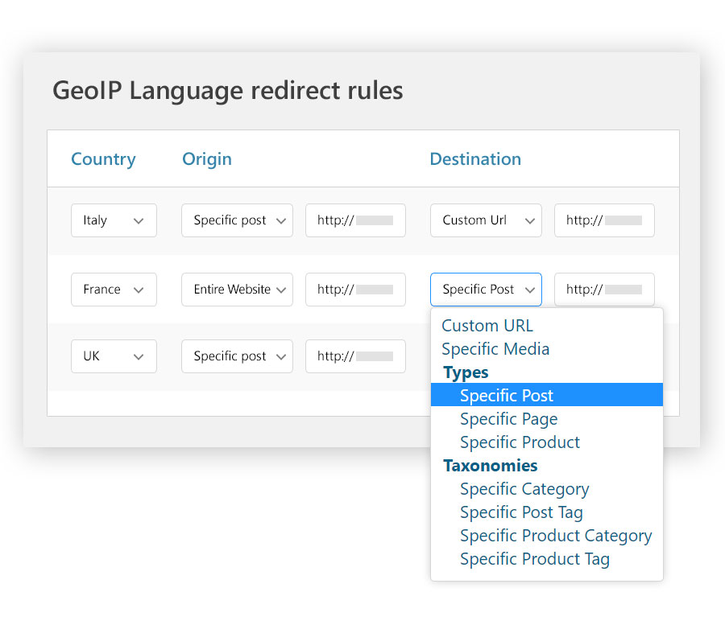Open the Italy country dropdown

click(x=114, y=220)
